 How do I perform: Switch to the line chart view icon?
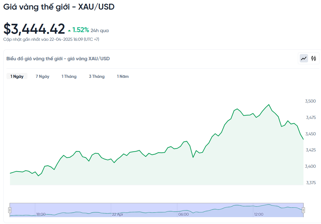pyautogui.click(x=304, y=58)
